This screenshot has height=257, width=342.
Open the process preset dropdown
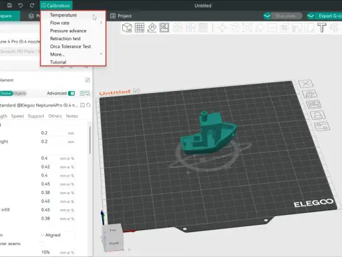tap(39, 105)
